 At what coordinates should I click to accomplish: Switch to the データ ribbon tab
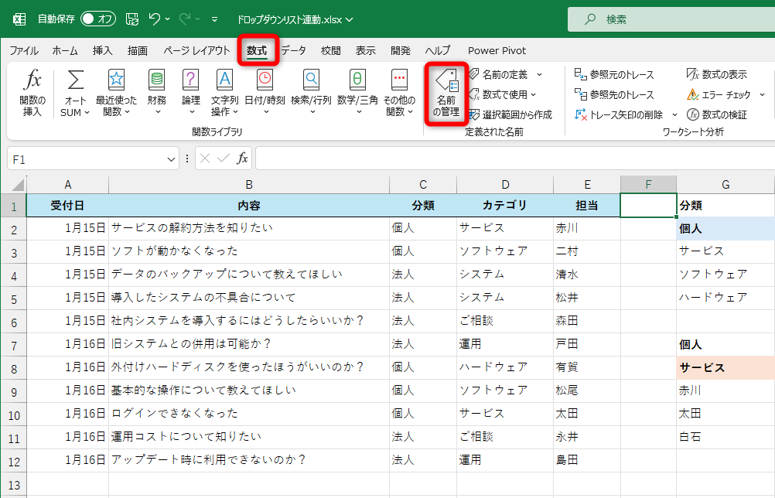click(x=292, y=50)
